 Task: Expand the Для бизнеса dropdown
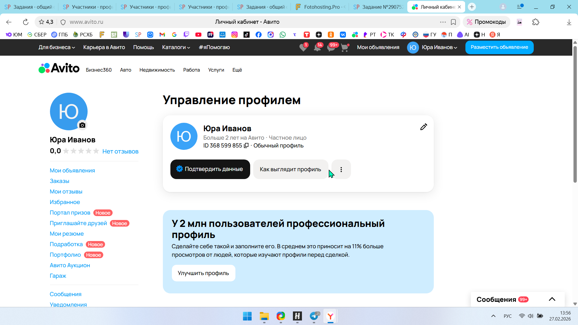[x=57, y=47]
